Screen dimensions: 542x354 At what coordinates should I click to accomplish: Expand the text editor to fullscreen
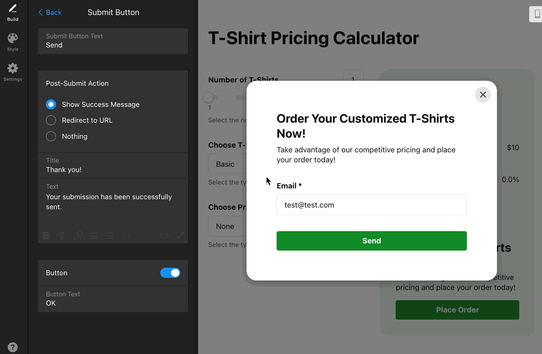point(180,236)
